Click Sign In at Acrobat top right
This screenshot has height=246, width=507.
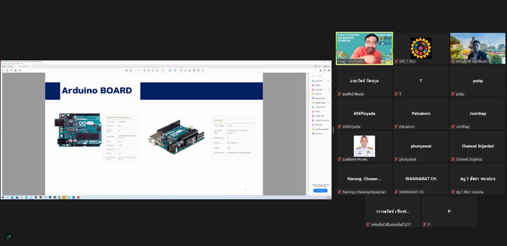click(x=326, y=66)
